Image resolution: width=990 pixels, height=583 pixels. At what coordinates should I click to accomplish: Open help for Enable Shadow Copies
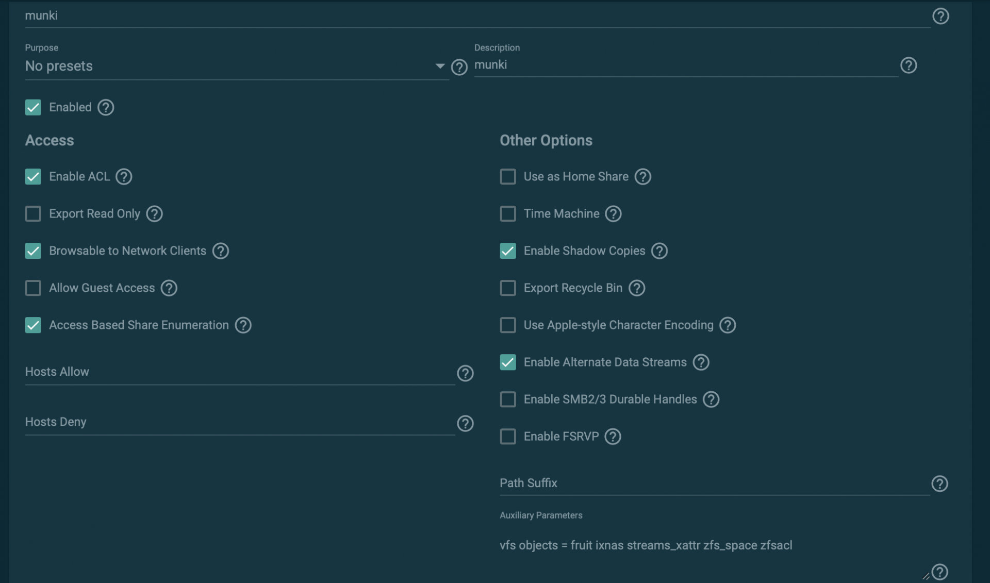click(659, 251)
